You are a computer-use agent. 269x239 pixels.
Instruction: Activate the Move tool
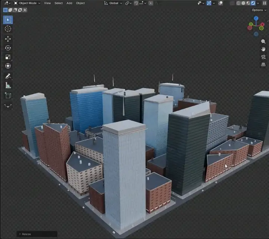(8, 39)
